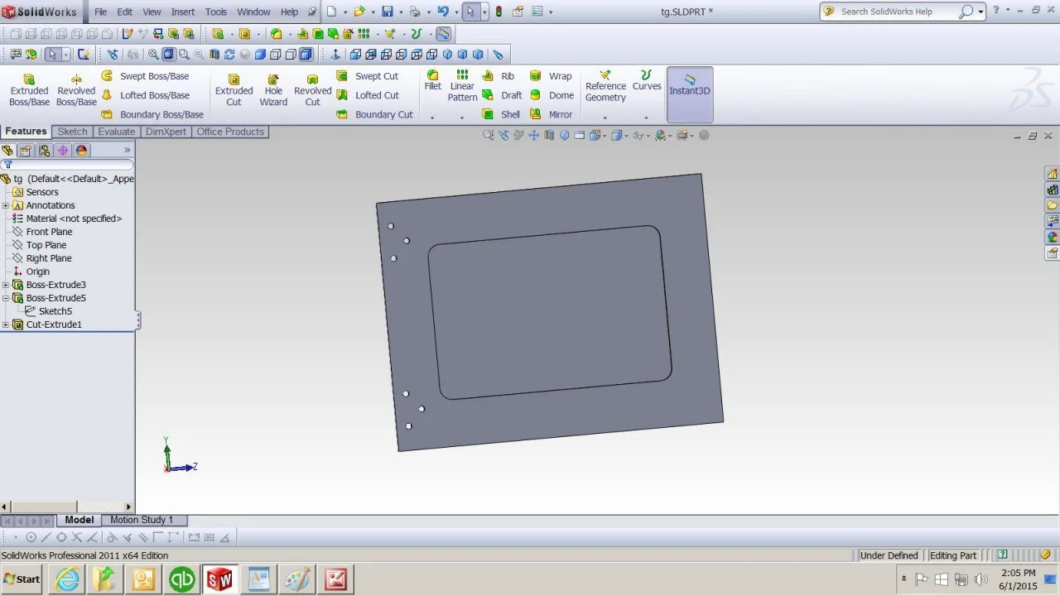Click the Lofted Boss/Base tool
This screenshot has width=1060, height=596.
coord(146,95)
